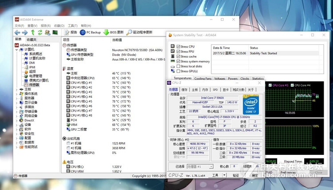Image resolution: width=333 pixels, height=190 pixels.
Task: Expand the 操作系统 tree node
Action: coord(17,94)
